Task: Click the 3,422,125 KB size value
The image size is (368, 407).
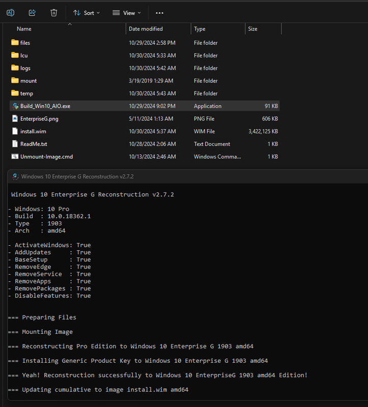Action: click(263, 131)
